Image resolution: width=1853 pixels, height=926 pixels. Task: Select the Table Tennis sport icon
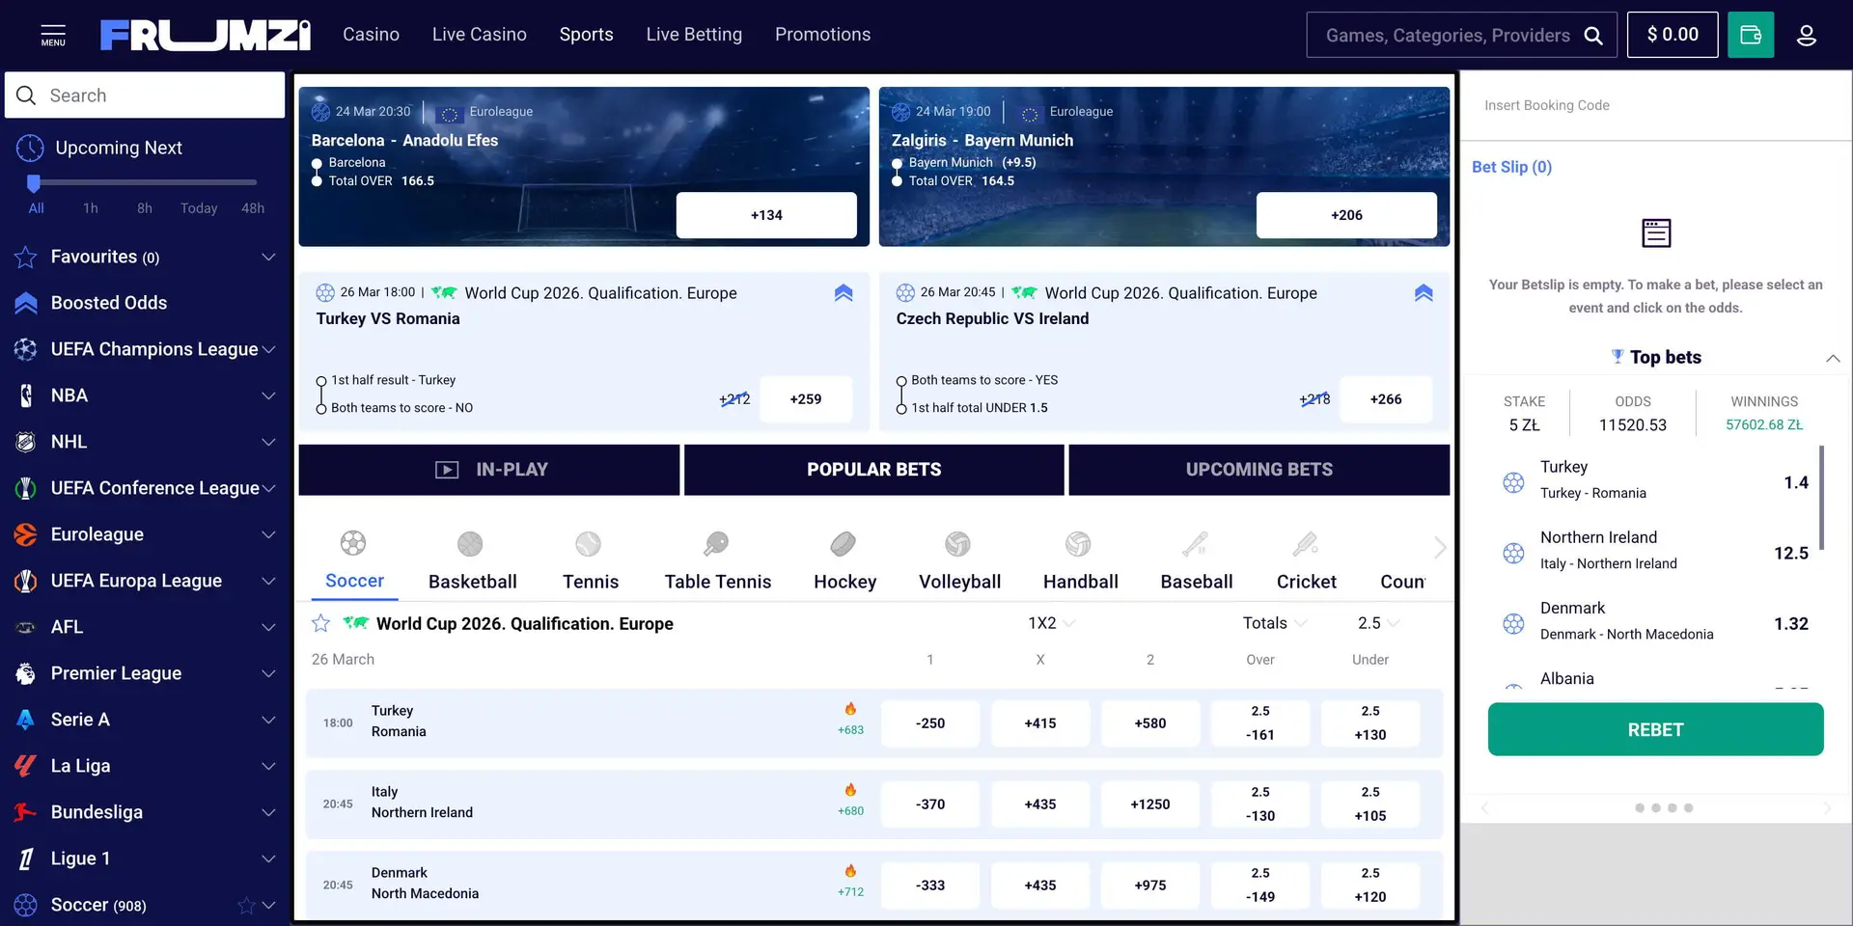(716, 545)
